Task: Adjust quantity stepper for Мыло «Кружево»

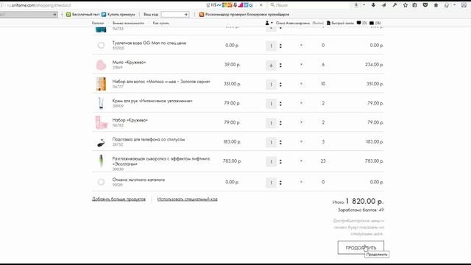Action: (280, 66)
